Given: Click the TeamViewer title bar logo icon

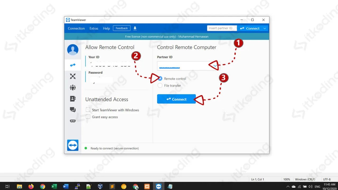Looking at the screenshot, I should click(68, 20).
